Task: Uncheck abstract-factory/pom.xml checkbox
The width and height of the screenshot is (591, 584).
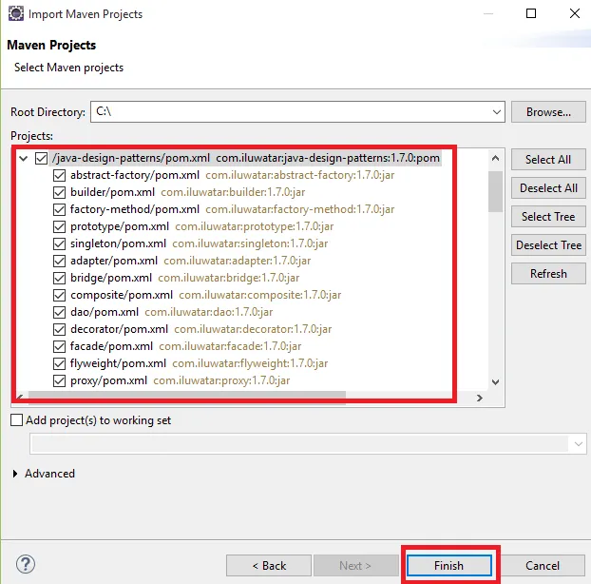Action: [59, 175]
